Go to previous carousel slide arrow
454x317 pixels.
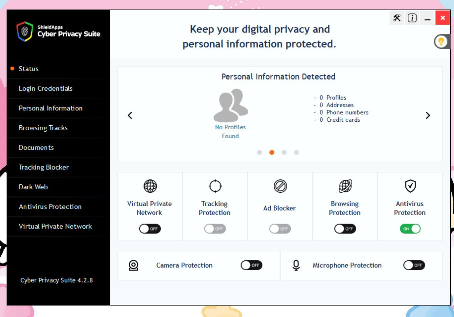coord(130,115)
